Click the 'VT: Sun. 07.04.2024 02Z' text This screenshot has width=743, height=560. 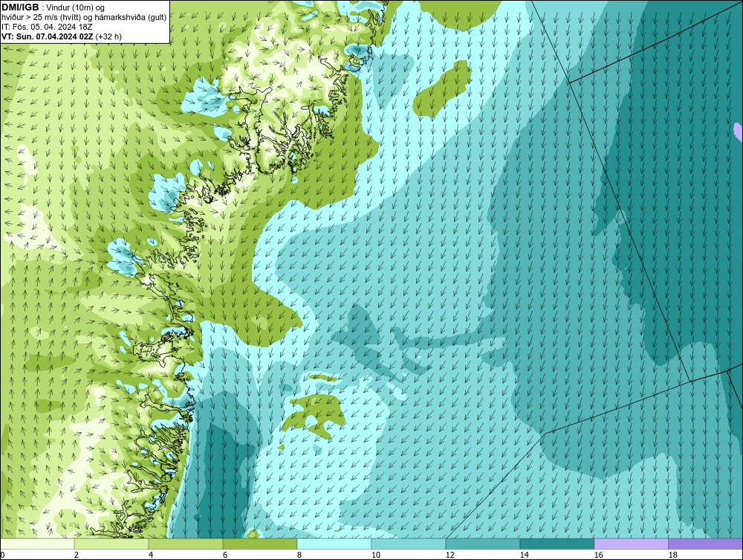pyautogui.click(x=48, y=36)
